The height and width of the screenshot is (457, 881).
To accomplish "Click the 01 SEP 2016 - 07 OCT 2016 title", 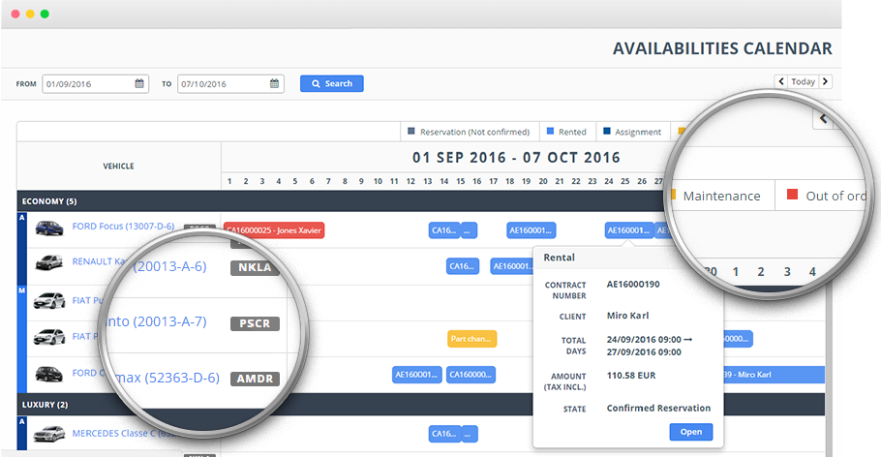I will click(x=516, y=158).
